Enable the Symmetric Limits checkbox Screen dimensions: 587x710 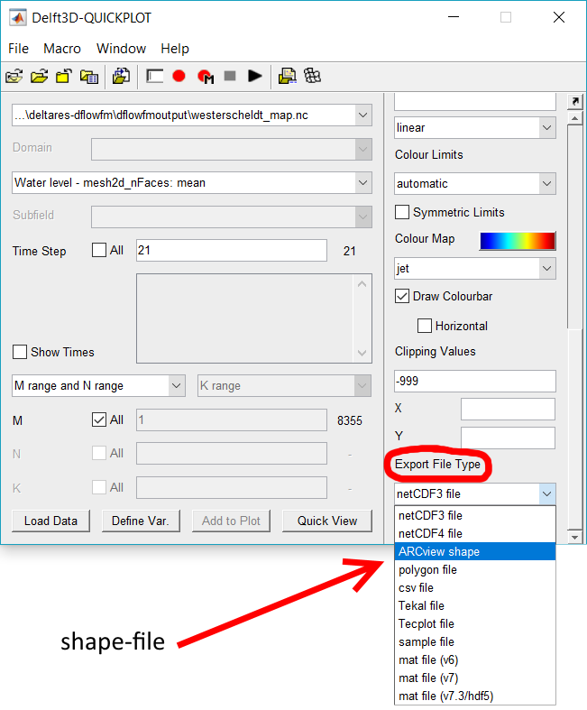coord(402,213)
